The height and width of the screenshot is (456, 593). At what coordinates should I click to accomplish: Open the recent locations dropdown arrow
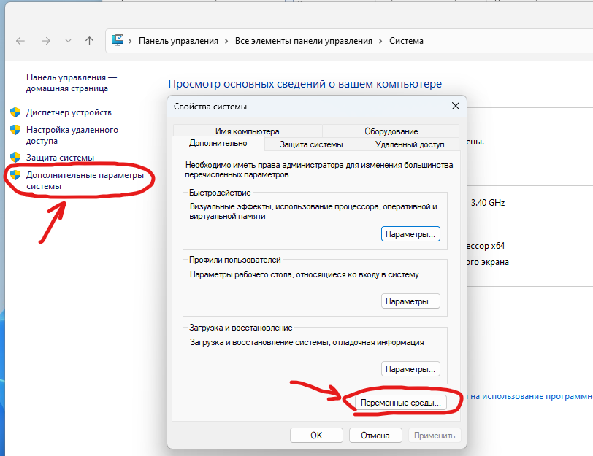(68, 42)
